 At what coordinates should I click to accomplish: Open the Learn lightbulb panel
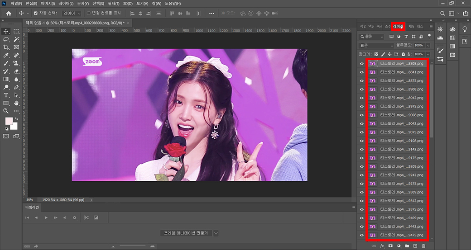click(465, 29)
